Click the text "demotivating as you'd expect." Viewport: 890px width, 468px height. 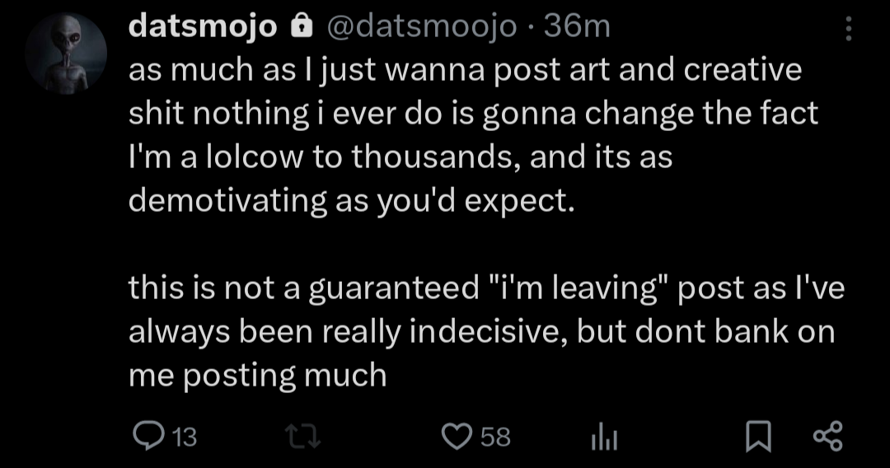(x=350, y=200)
